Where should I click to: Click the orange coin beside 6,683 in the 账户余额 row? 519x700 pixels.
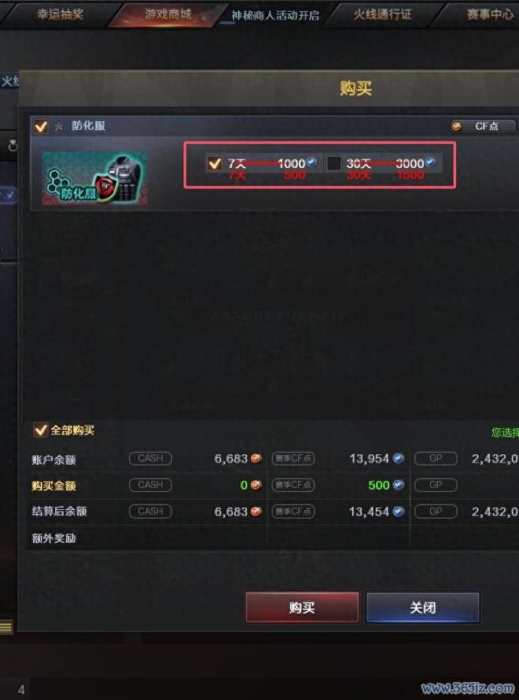point(256,458)
